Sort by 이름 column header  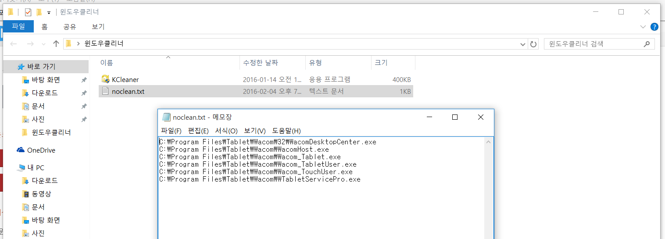pos(107,63)
